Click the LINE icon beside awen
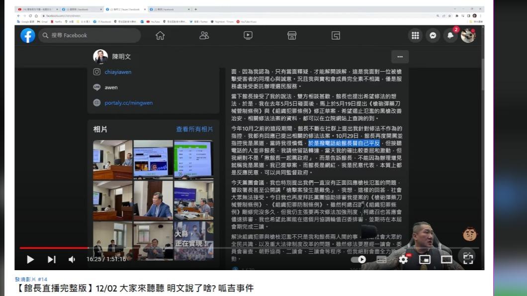The width and height of the screenshot is (527, 296). coord(97,87)
